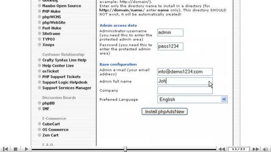Open Support Logic Helpdesk link
Image resolution: width=271 pixels, height=152 pixels.
(x=65, y=82)
